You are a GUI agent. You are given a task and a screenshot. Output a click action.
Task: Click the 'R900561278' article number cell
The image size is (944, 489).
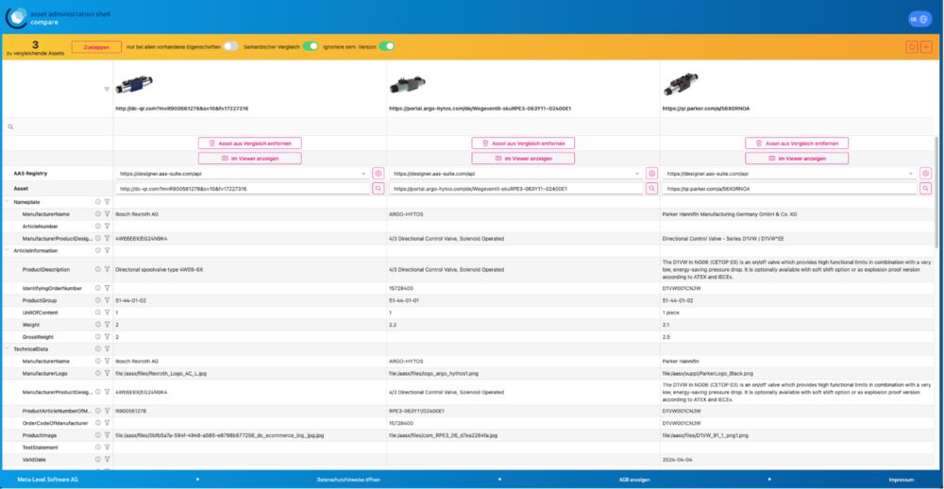tap(130, 411)
